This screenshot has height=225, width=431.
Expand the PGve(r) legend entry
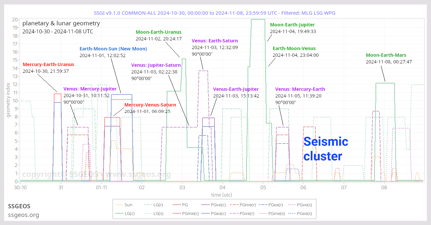tap(234, 213)
